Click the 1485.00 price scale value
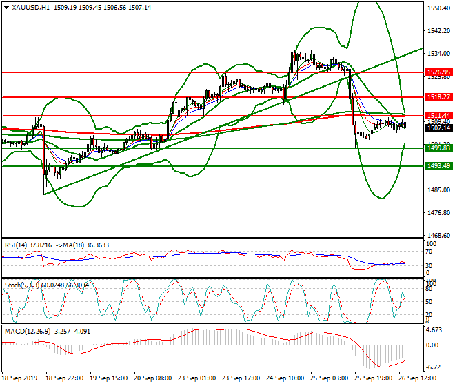 pos(438,190)
